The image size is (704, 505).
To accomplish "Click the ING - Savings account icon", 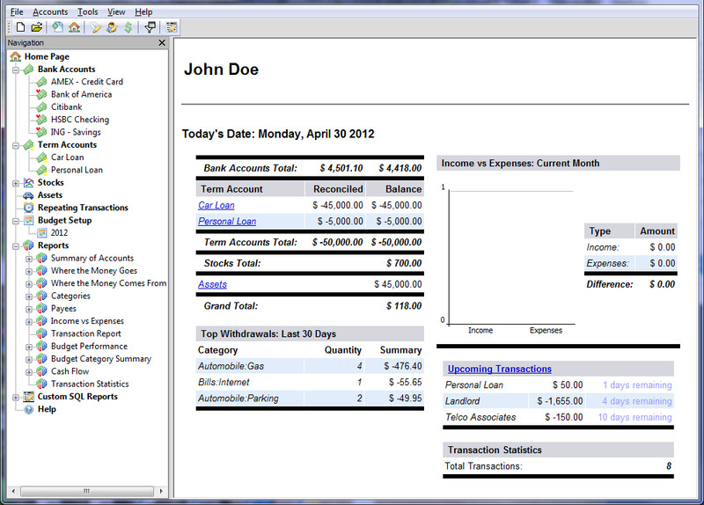I will 41,132.
